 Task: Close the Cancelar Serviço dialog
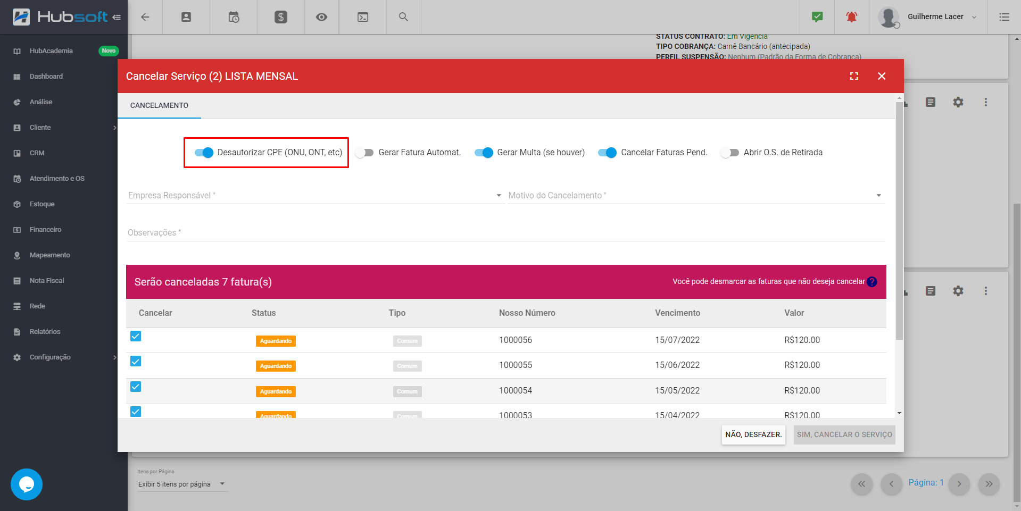[x=882, y=76]
